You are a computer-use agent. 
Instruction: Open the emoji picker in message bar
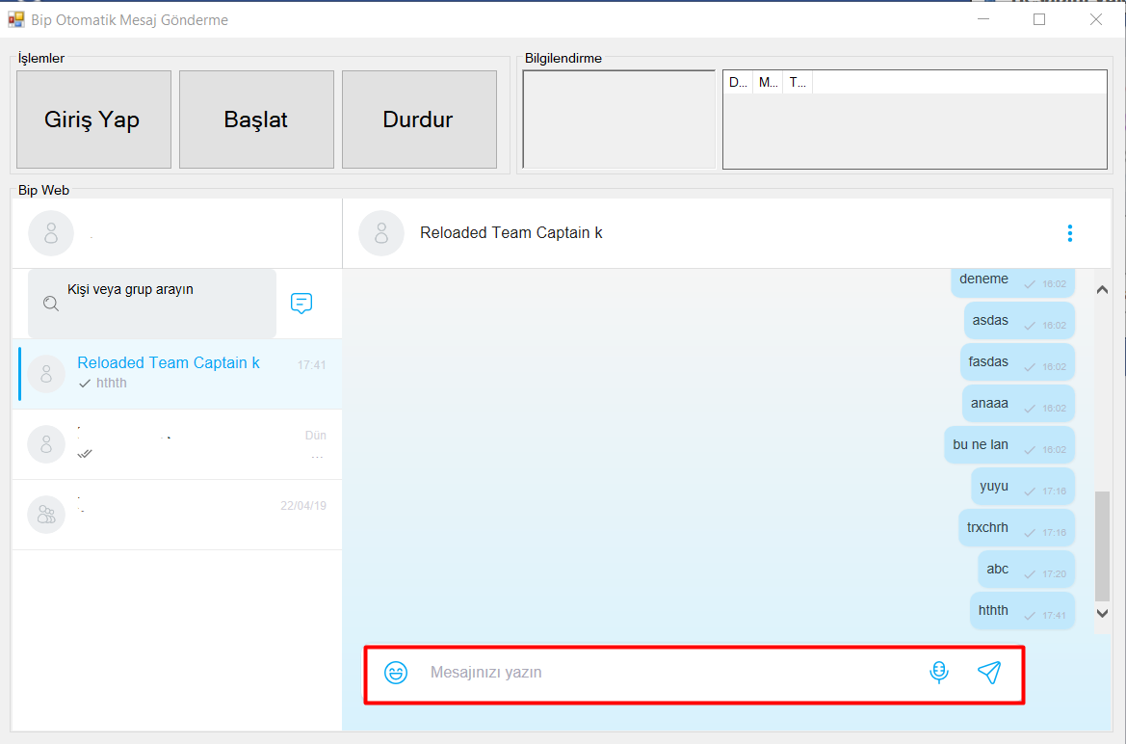click(396, 673)
